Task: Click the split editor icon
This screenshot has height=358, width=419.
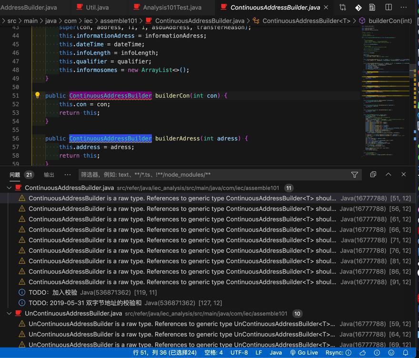Action: tap(389, 8)
